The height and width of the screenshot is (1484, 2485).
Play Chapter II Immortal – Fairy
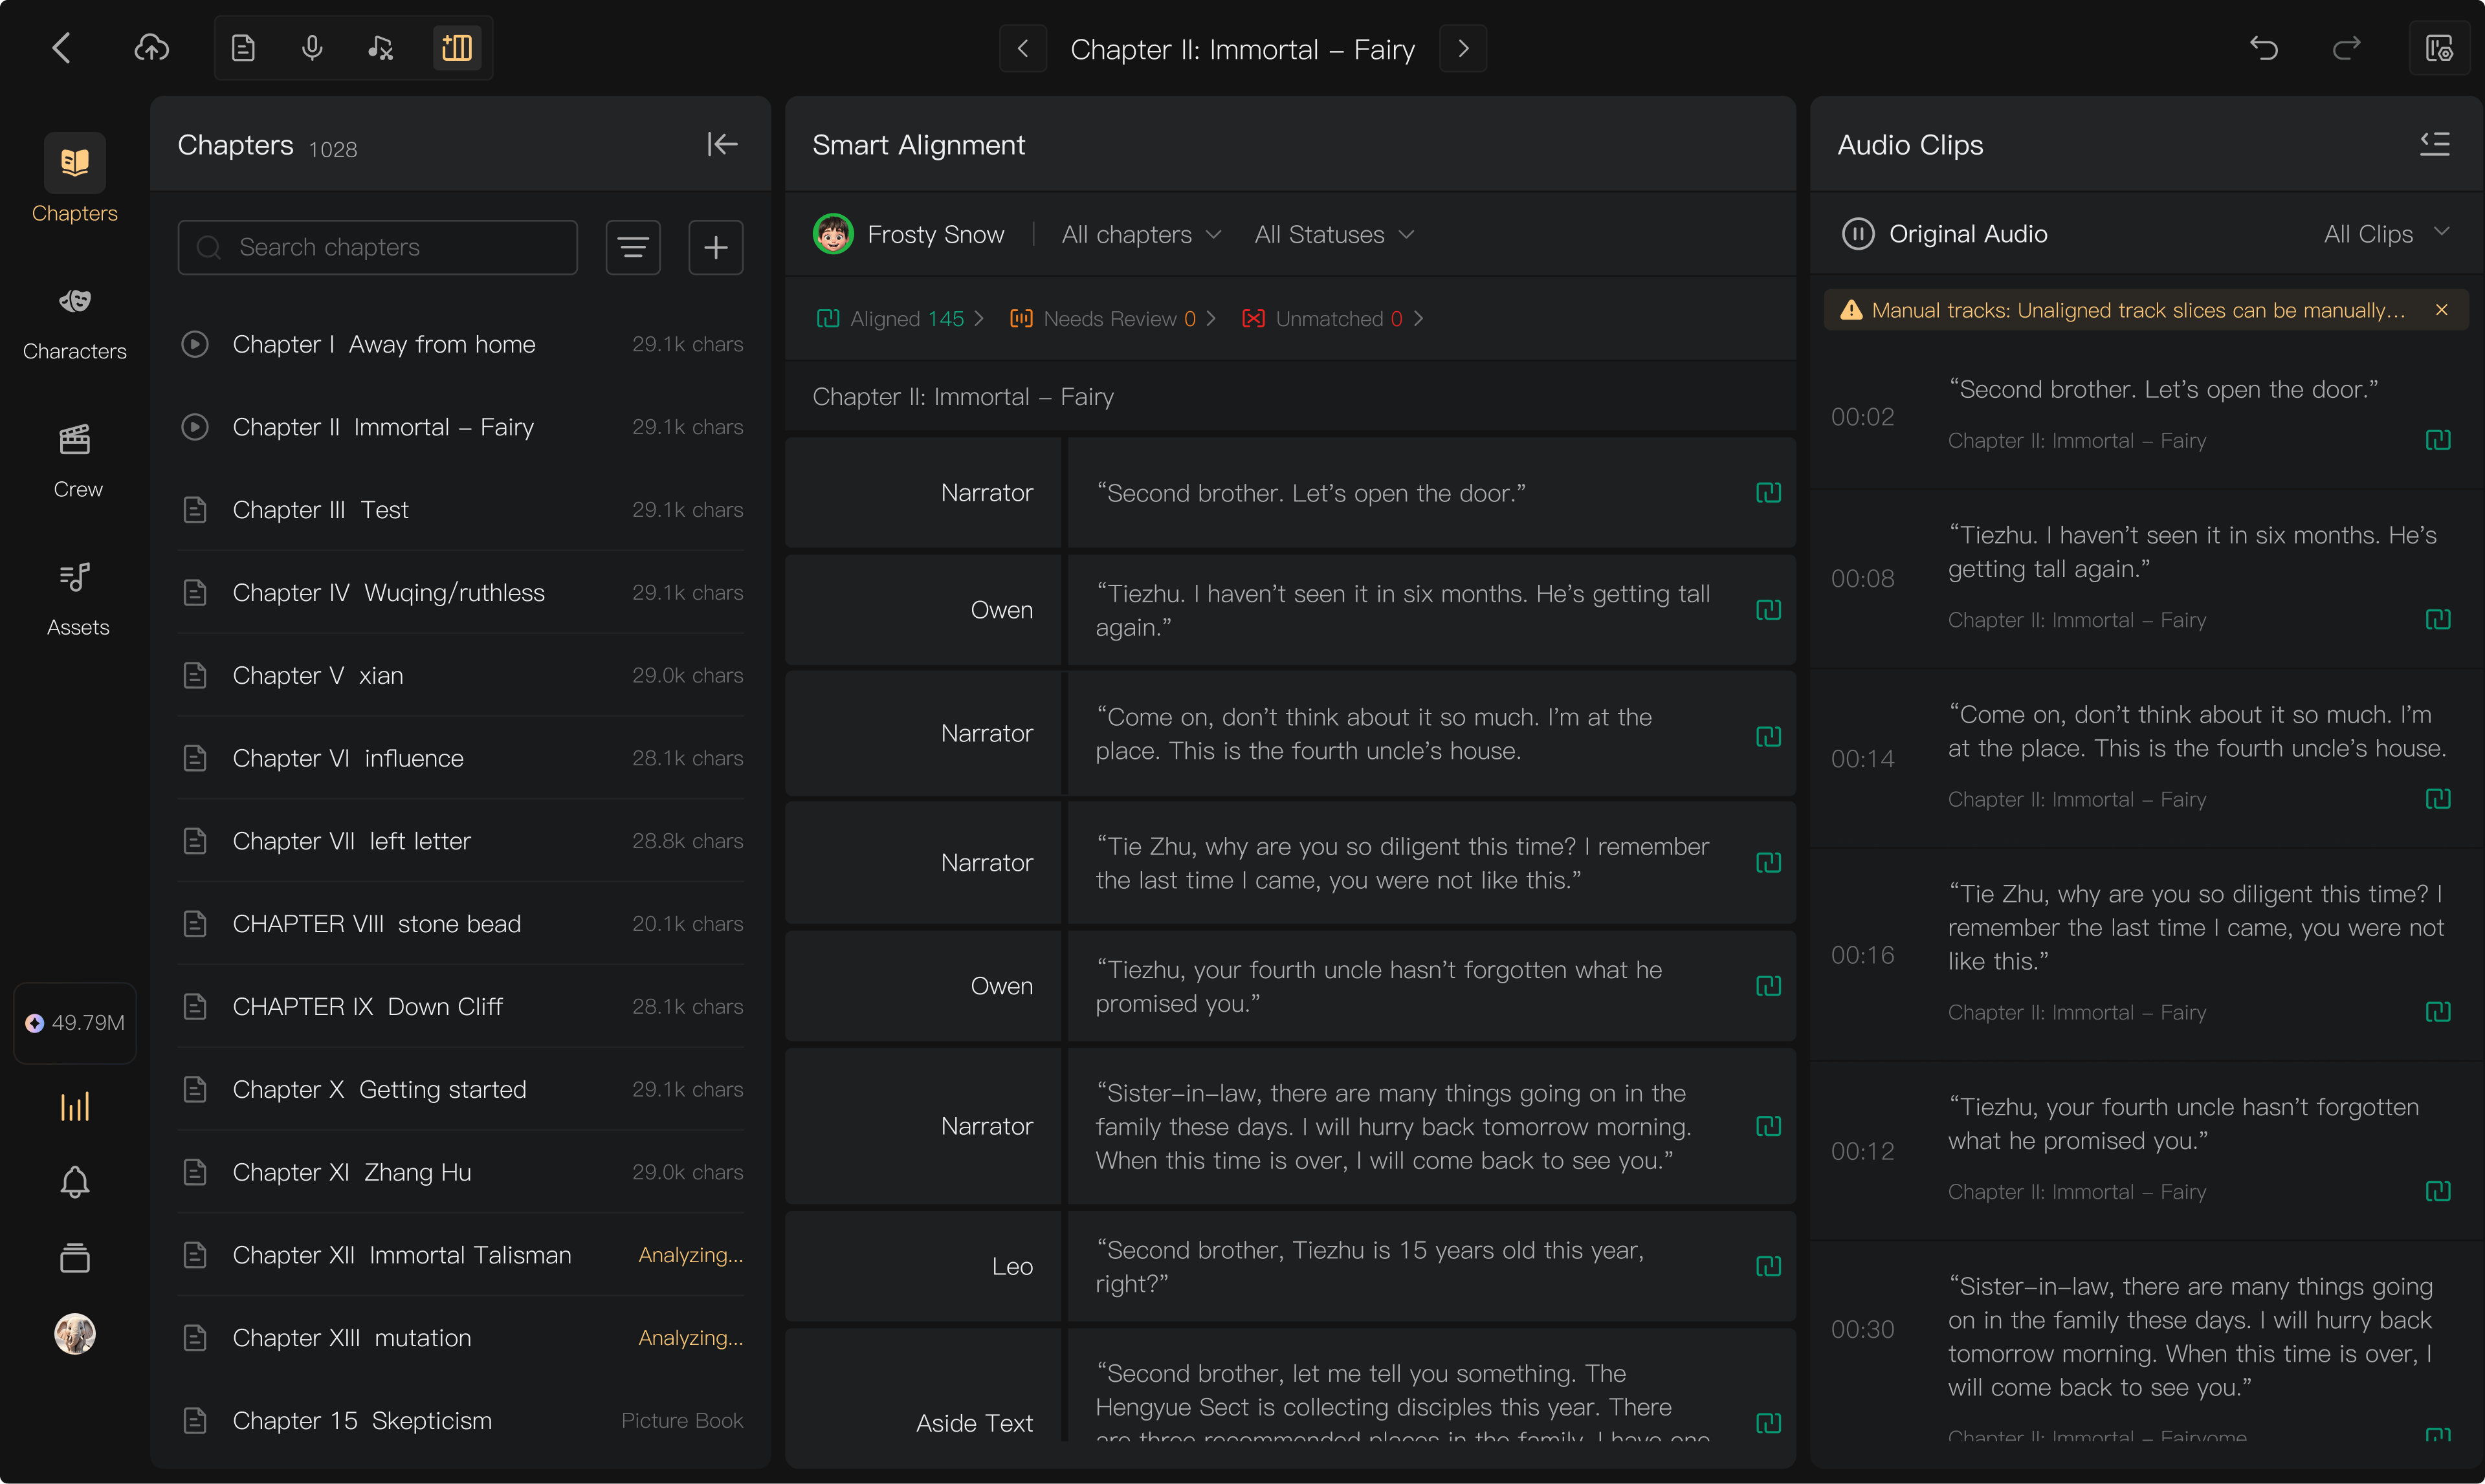(195, 427)
